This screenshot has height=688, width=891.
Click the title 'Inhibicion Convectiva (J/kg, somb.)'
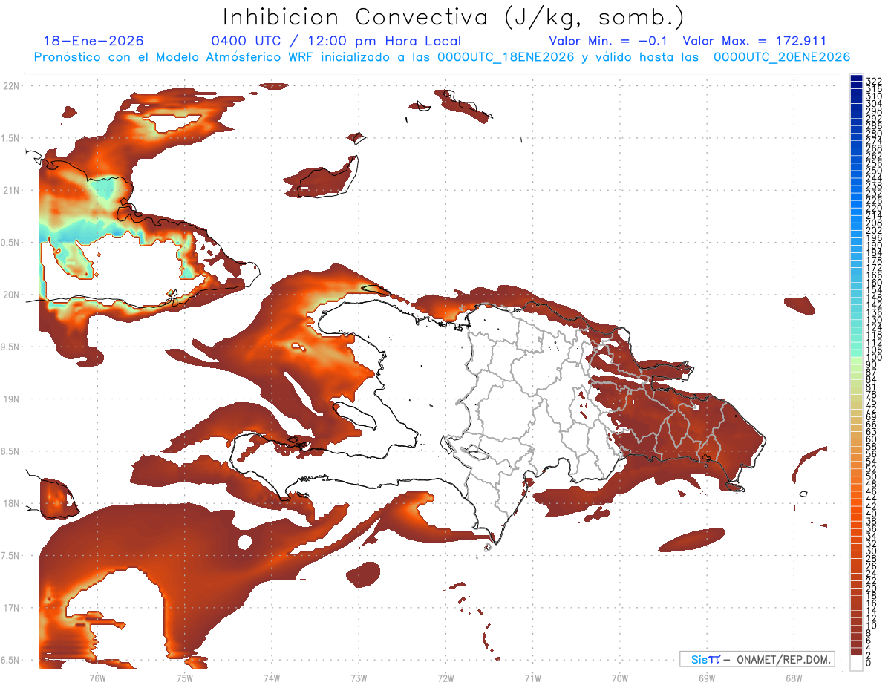click(x=454, y=17)
